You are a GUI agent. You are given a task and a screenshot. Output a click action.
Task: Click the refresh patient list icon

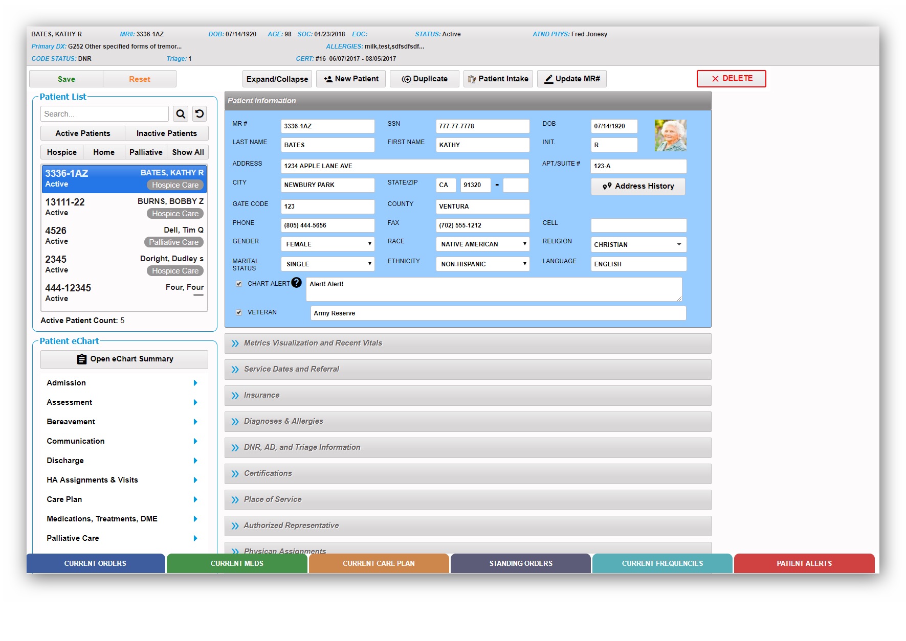click(200, 113)
